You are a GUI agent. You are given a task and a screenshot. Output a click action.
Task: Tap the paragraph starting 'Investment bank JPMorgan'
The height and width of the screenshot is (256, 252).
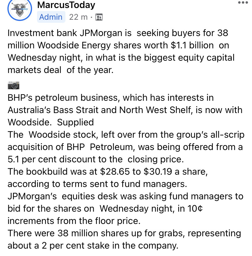(121, 51)
